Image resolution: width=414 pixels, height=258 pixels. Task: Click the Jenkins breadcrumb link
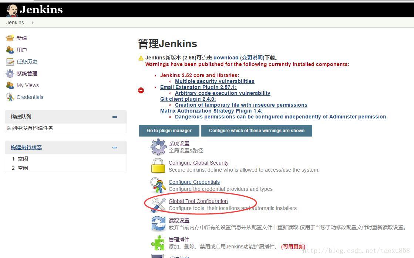[15, 23]
